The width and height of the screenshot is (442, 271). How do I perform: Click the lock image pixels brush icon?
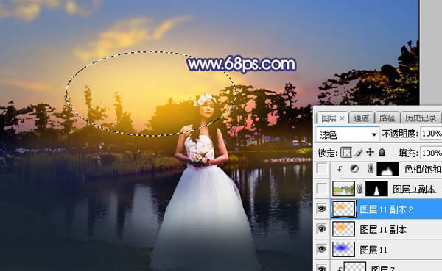359,153
